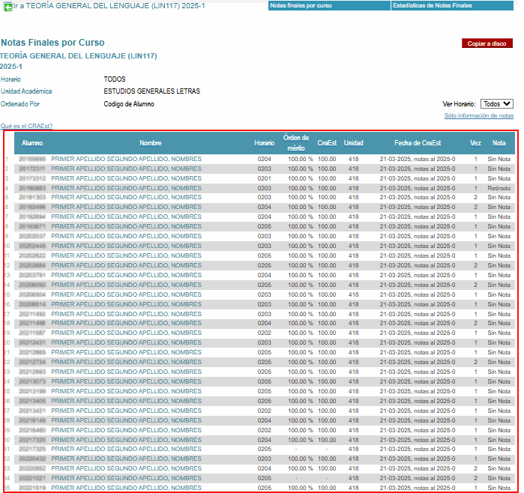This screenshot has height=493, width=524.
Task: Click the Nombre column header
Action: point(151,143)
